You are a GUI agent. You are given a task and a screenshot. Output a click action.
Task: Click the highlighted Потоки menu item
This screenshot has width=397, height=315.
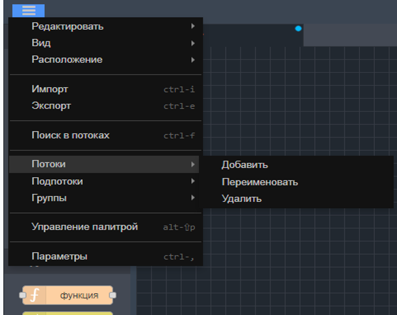(x=49, y=164)
